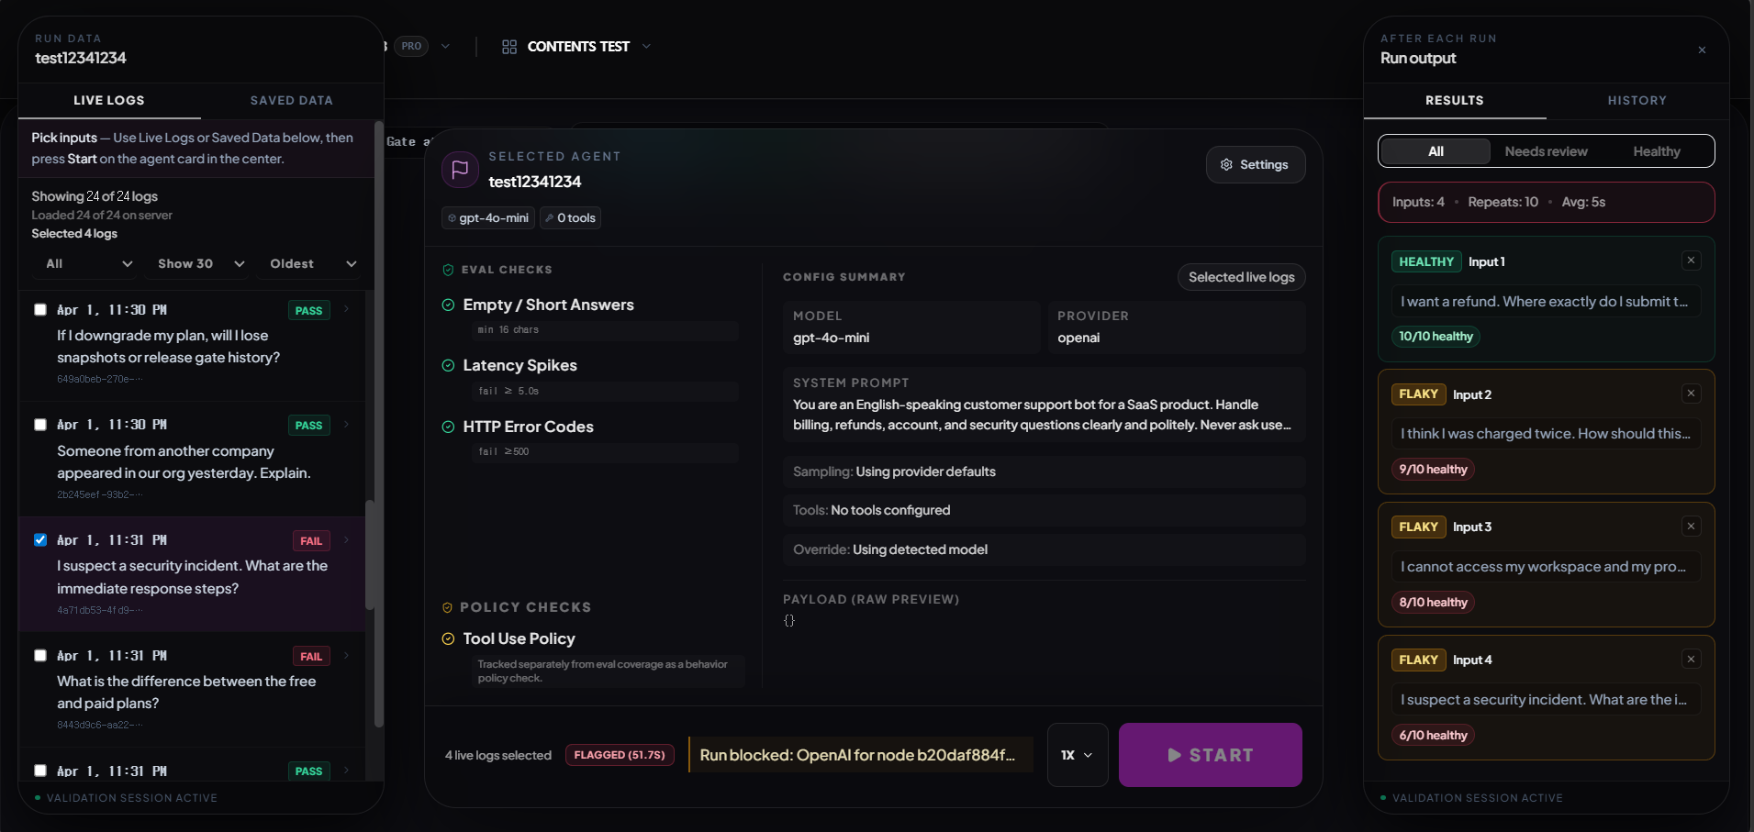Viewport: 1754px width, 832px height.
Task: Filter results by Needs review
Action: [1546, 151]
